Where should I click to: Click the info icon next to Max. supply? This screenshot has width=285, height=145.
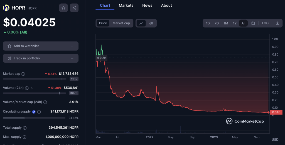[x=24, y=137]
